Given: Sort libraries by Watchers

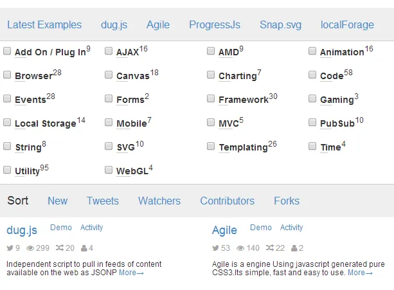Looking at the screenshot, I should pyautogui.click(x=159, y=201).
